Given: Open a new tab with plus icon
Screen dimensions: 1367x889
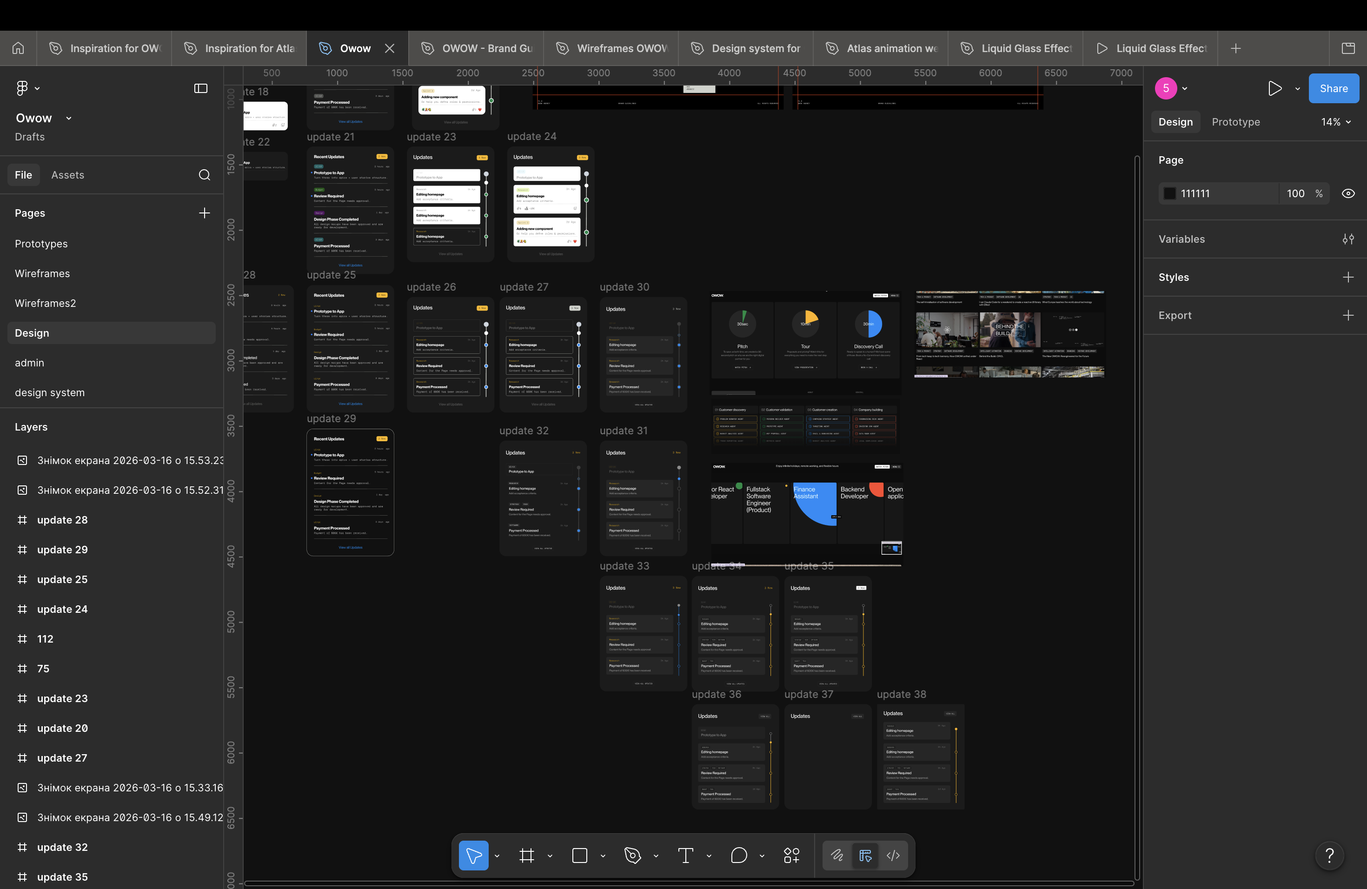Looking at the screenshot, I should pos(1236,48).
